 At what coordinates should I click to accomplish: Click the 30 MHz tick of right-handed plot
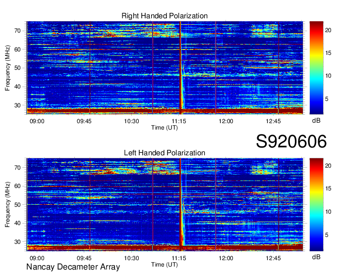click(x=17, y=105)
